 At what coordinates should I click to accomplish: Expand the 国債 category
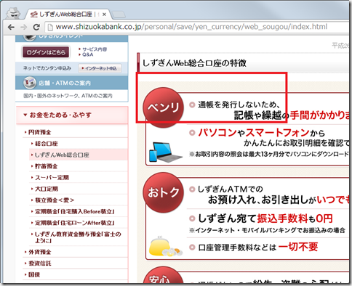[34, 274]
